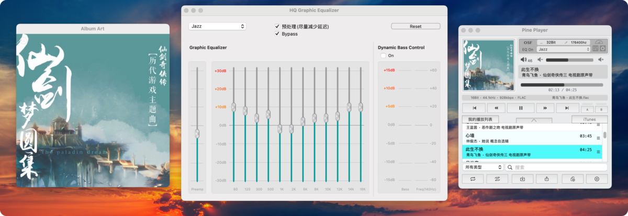Click the 14K band slider handle
The height and width of the screenshot is (216, 628).
point(349,107)
